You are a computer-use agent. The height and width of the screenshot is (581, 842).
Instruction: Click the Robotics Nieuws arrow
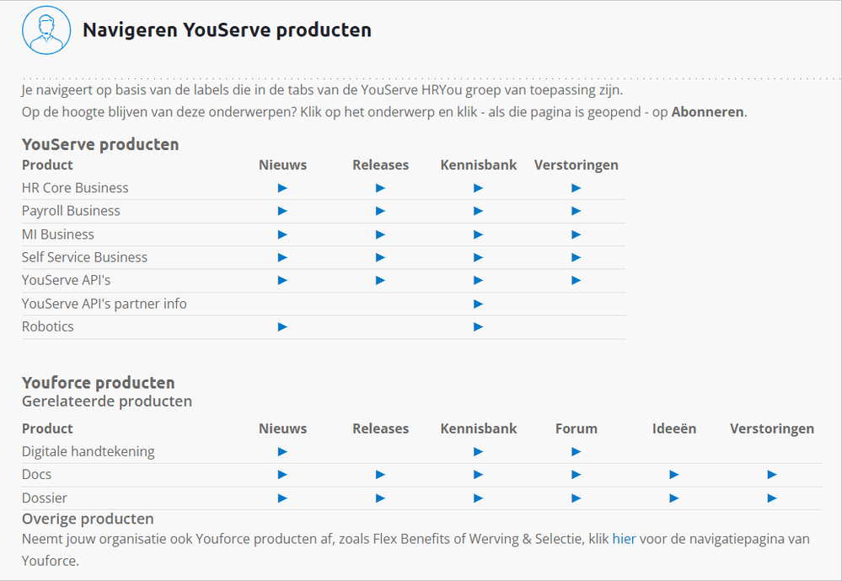[282, 326]
